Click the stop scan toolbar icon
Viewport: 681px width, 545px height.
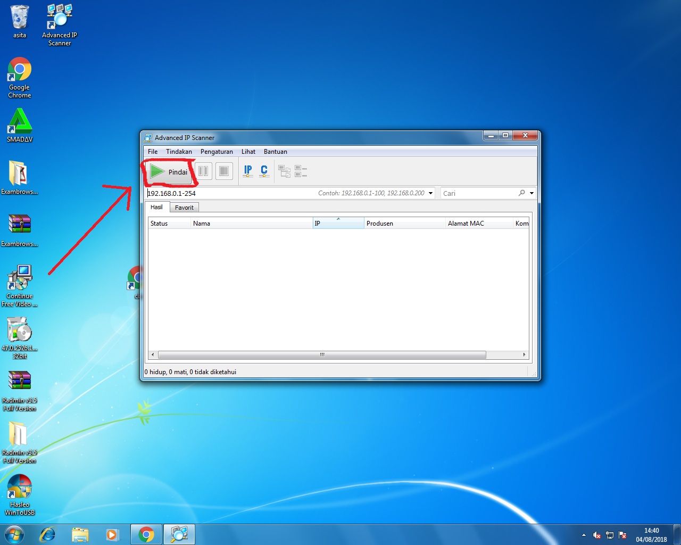[224, 171]
